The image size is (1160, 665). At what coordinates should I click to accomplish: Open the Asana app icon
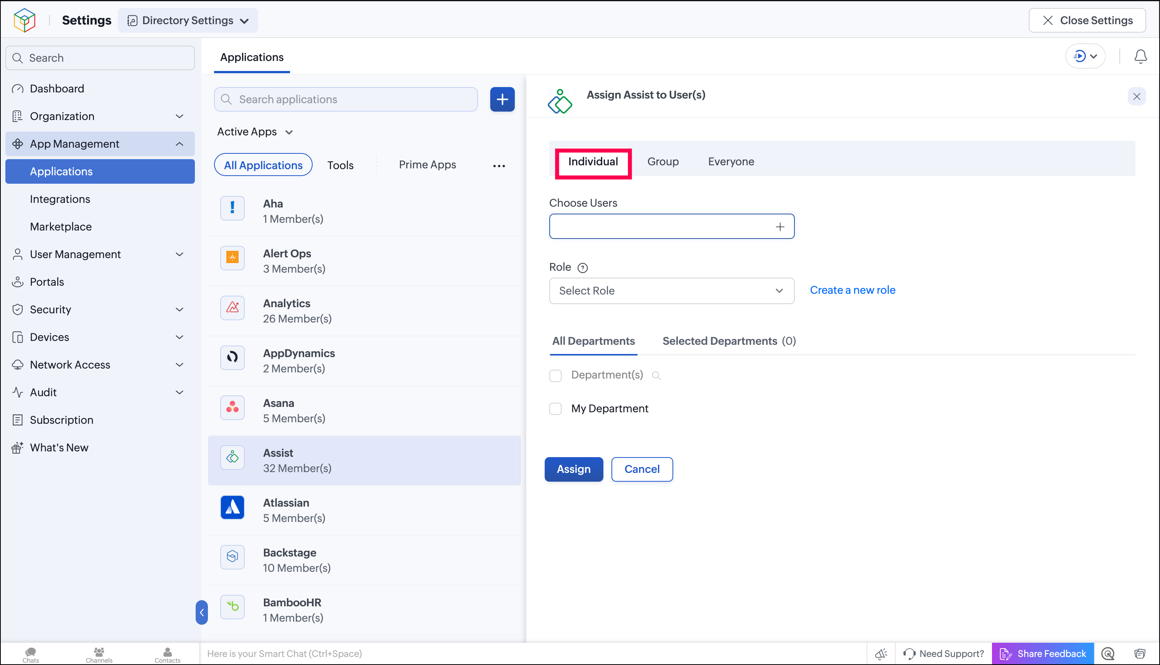click(232, 407)
